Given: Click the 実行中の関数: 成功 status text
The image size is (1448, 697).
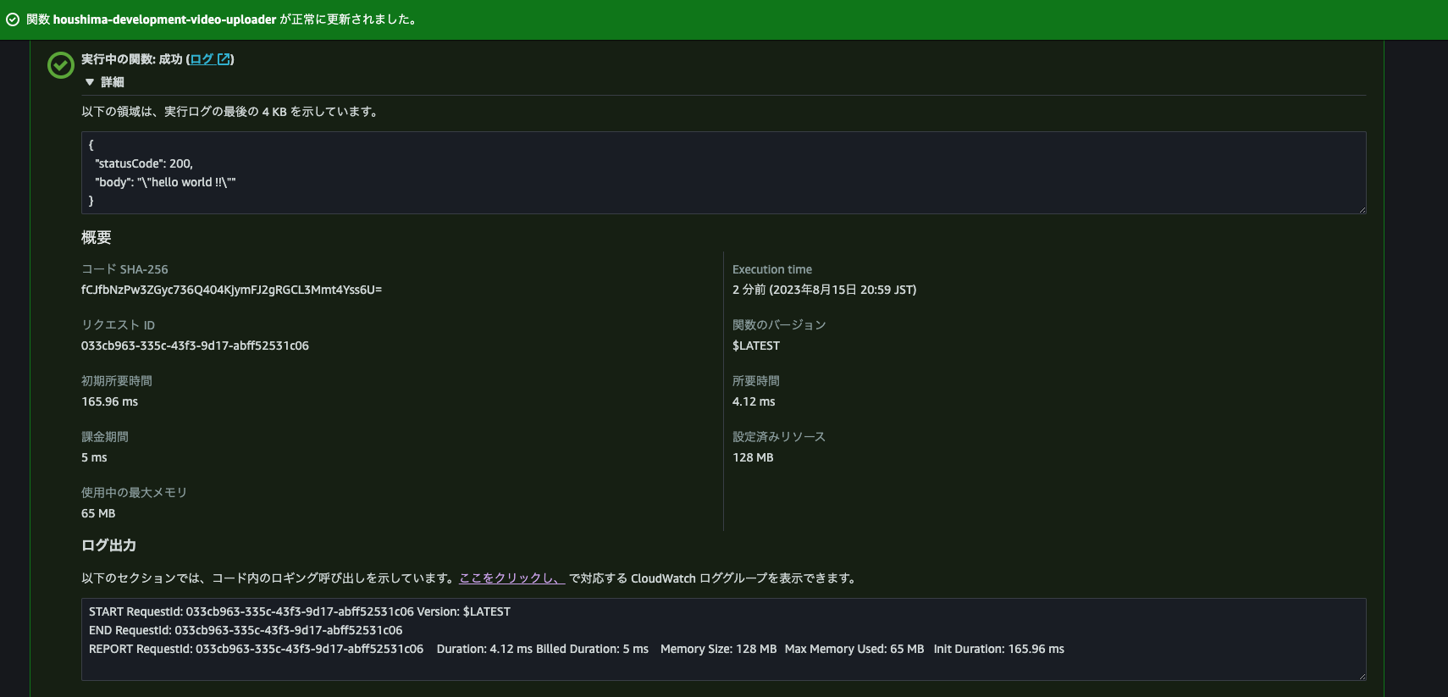Looking at the screenshot, I should coord(131,59).
